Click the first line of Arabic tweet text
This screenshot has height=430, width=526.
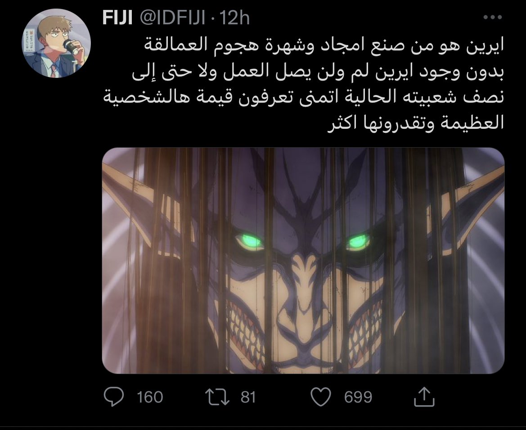[x=324, y=45]
